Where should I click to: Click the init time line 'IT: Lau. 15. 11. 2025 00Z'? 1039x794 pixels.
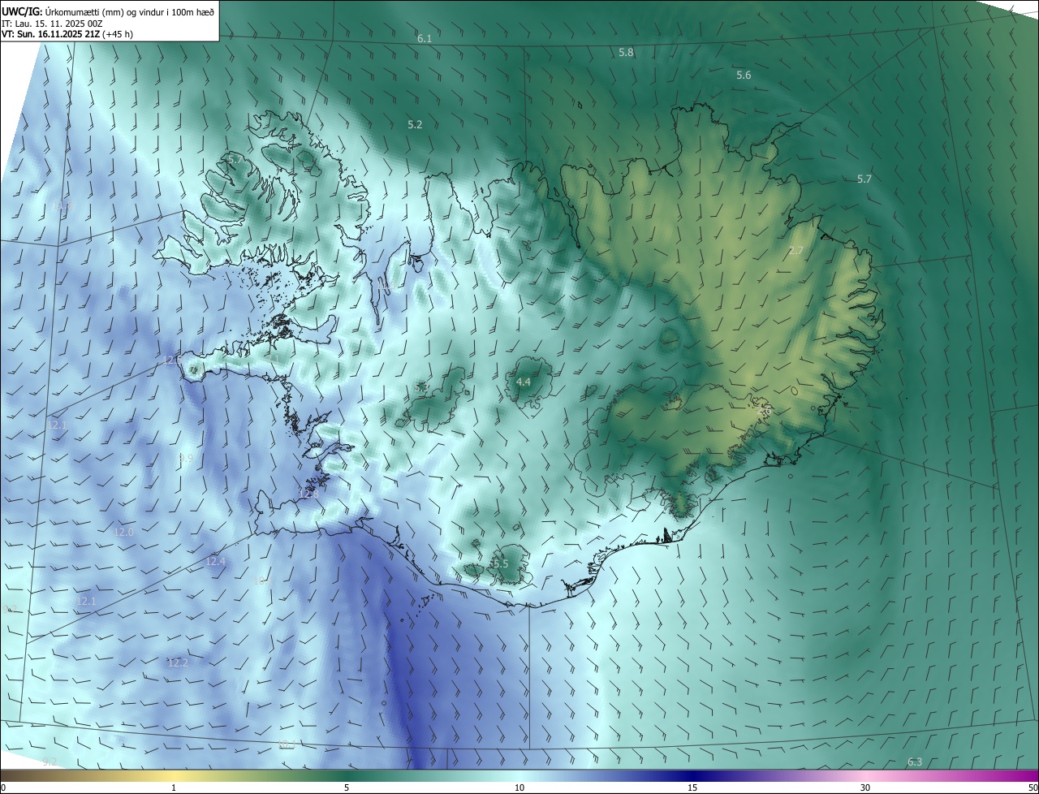[x=52, y=23]
